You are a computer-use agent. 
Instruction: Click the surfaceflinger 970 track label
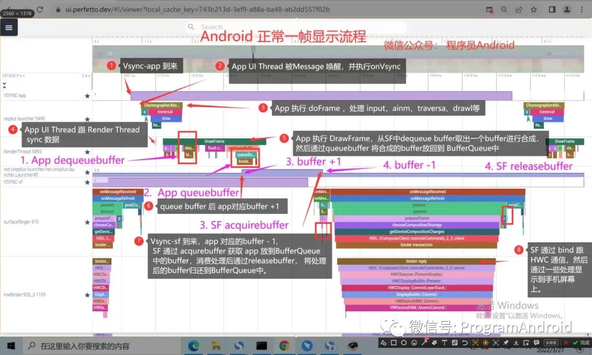click(21, 222)
